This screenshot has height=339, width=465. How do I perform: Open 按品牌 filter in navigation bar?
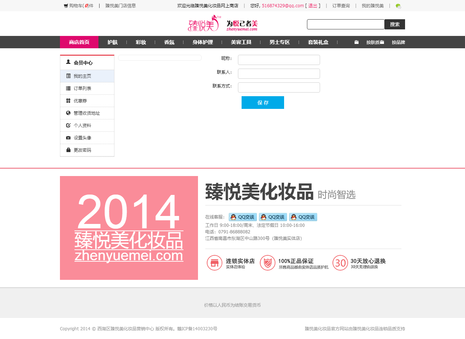tap(398, 42)
